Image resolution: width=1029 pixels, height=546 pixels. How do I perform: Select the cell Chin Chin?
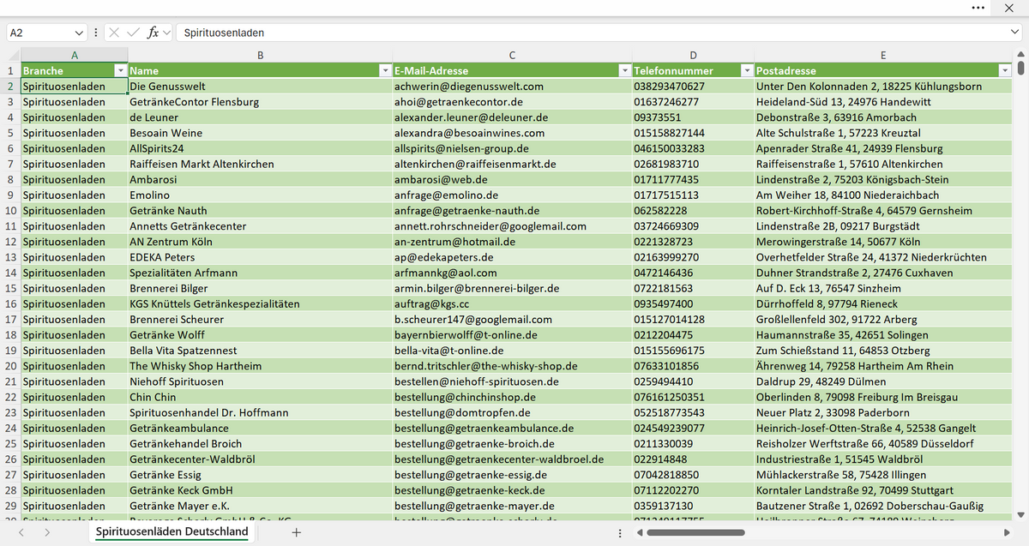point(261,397)
